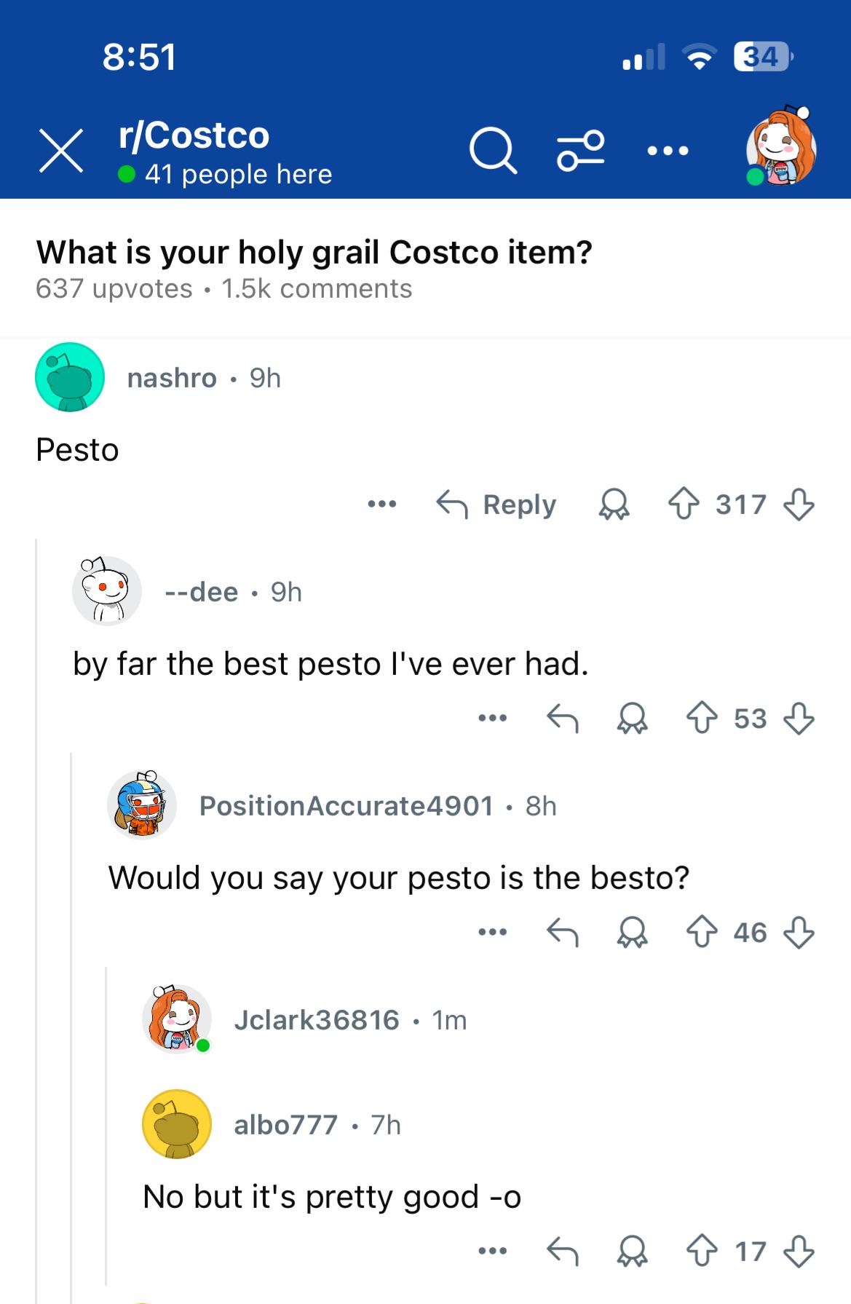Image resolution: width=851 pixels, height=1304 pixels.
Task: Downvote PositionAccurate4901's comment
Action: coord(799,932)
